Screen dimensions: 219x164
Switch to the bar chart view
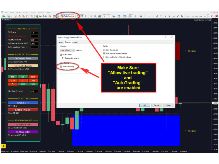pyautogui.click(x=78, y=16)
